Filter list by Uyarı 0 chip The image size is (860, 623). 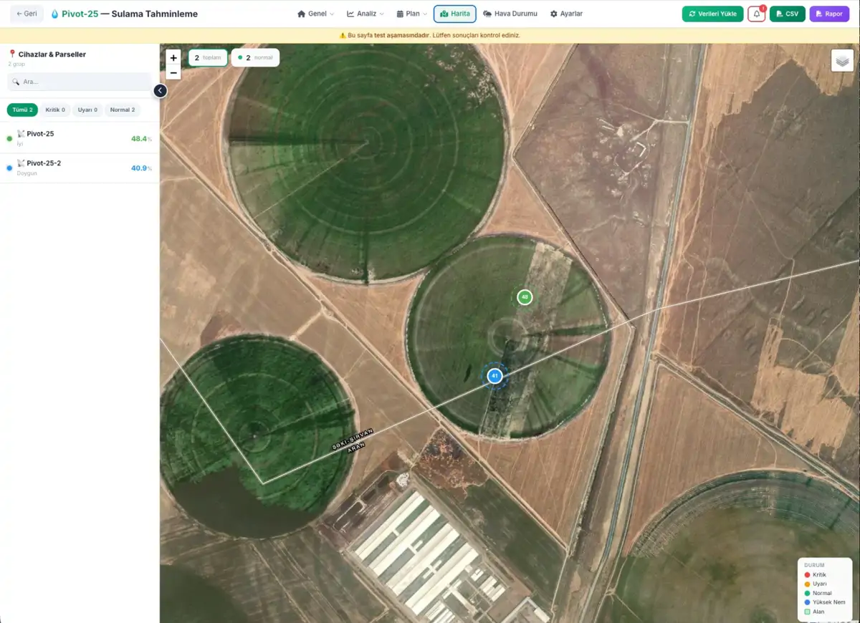[87, 110]
